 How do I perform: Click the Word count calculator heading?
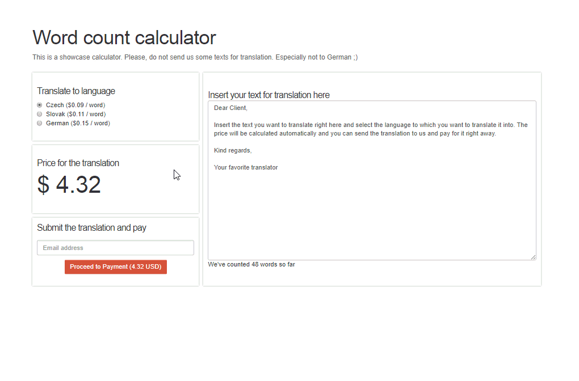click(124, 37)
